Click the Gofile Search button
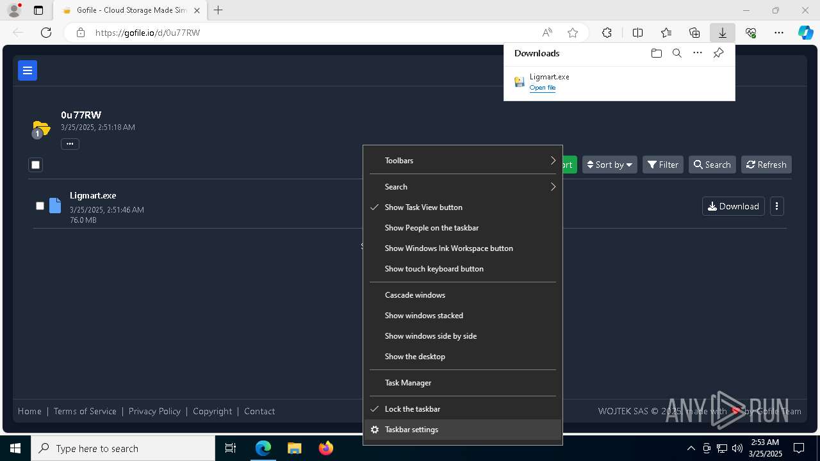Viewport: 820px width, 461px height. [x=712, y=165]
